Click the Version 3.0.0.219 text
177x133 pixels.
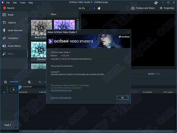coord(60,56)
